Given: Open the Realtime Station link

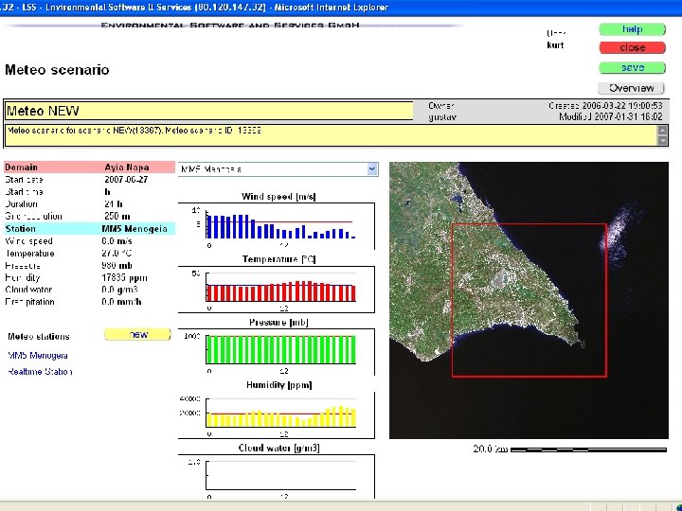Looking at the screenshot, I should point(40,372).
